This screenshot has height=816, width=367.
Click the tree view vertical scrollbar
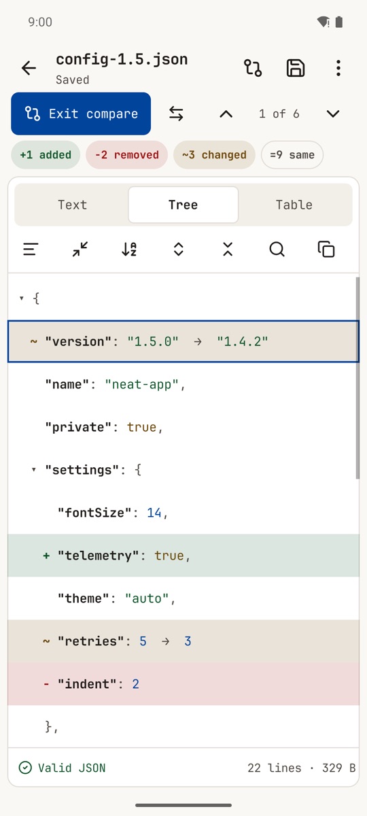click(x=357, y=378)
